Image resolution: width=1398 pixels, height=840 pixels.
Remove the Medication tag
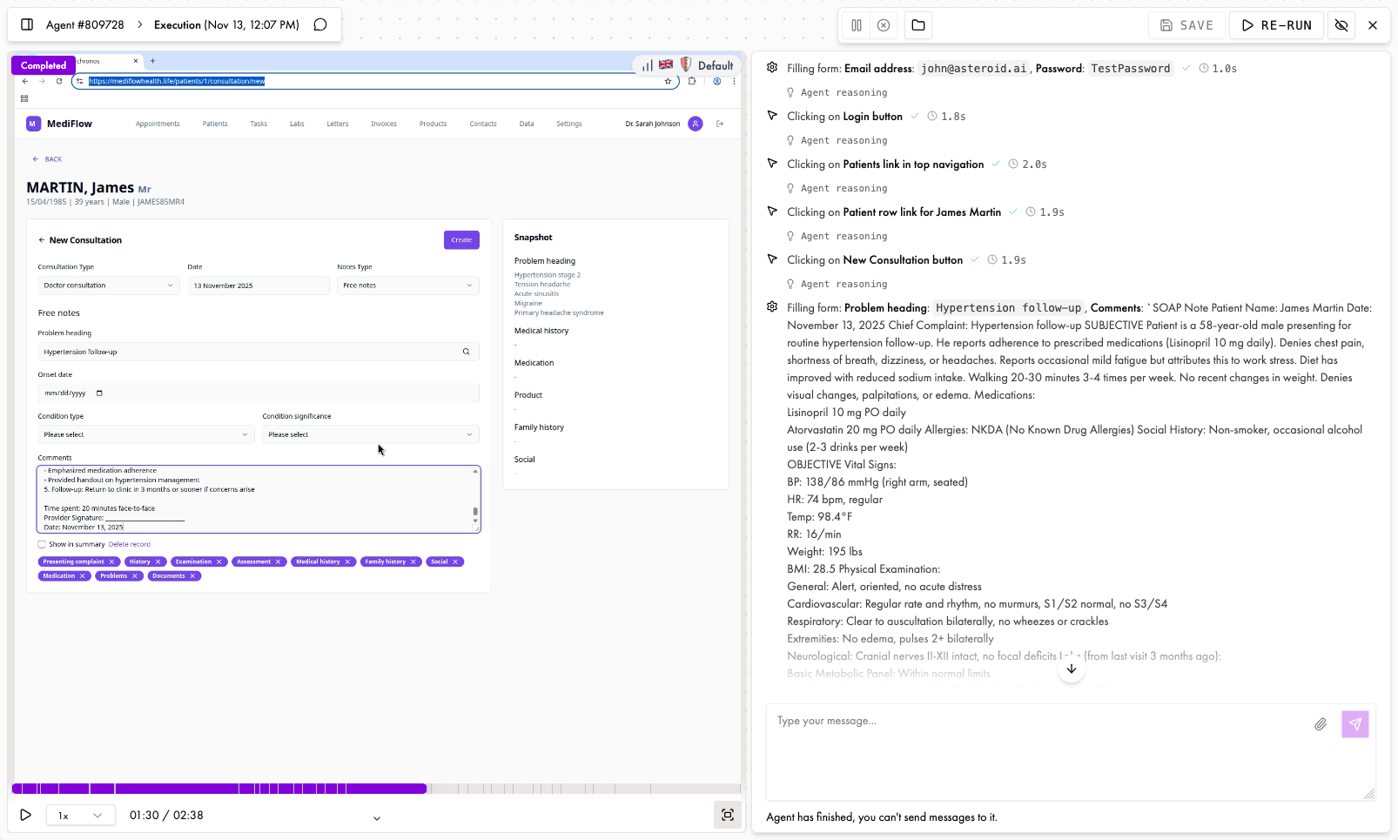tap(83, 575)
